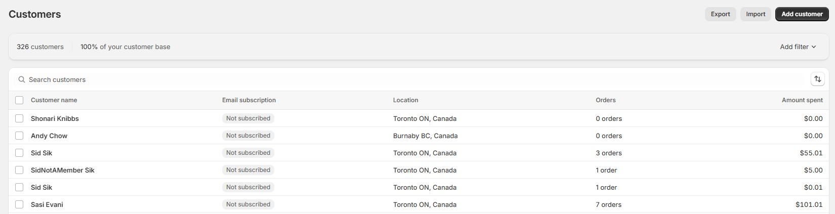Open the Add filter dropdown
Screen dimensions: 835x214
click(798, 47)
